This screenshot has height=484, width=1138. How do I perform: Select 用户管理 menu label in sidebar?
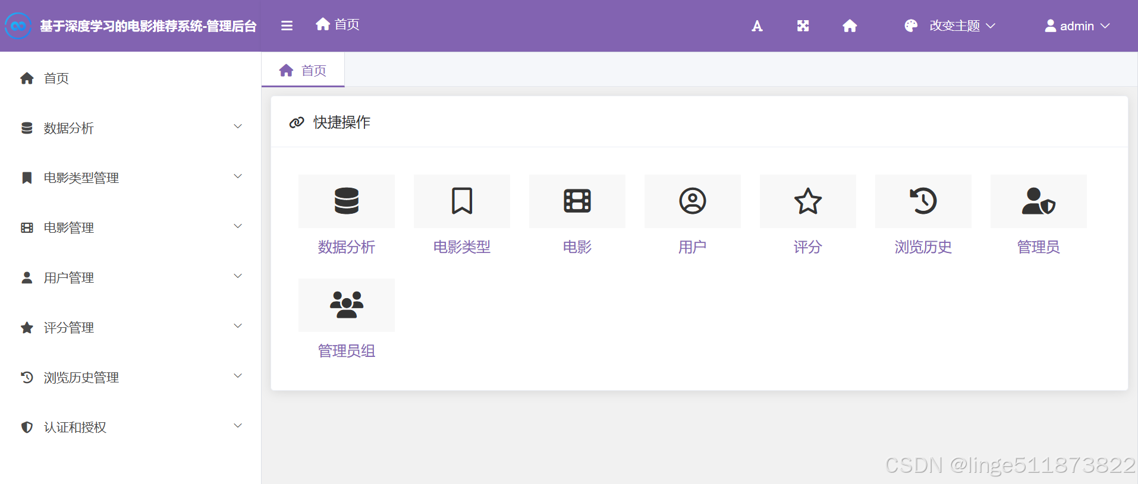tap(69, 278)
